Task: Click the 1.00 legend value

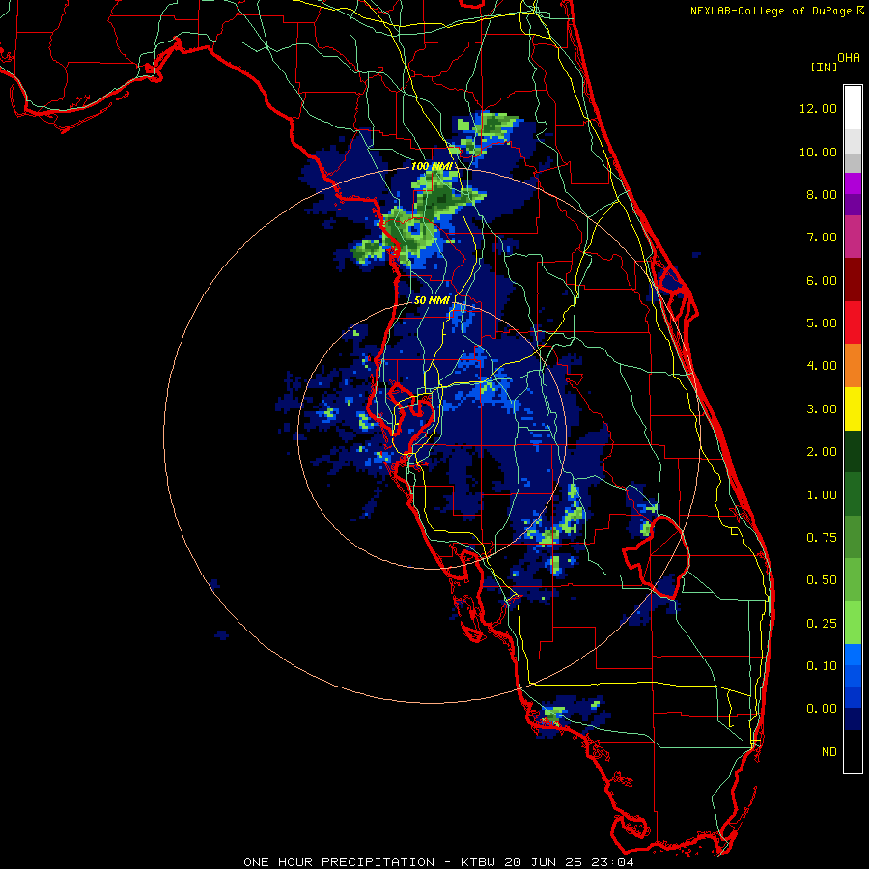Action: point(822,495)
